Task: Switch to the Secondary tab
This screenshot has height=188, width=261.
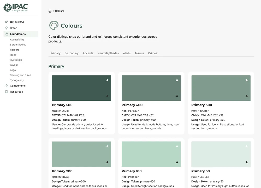Action: pyautogui.click(x=72, y=53)
